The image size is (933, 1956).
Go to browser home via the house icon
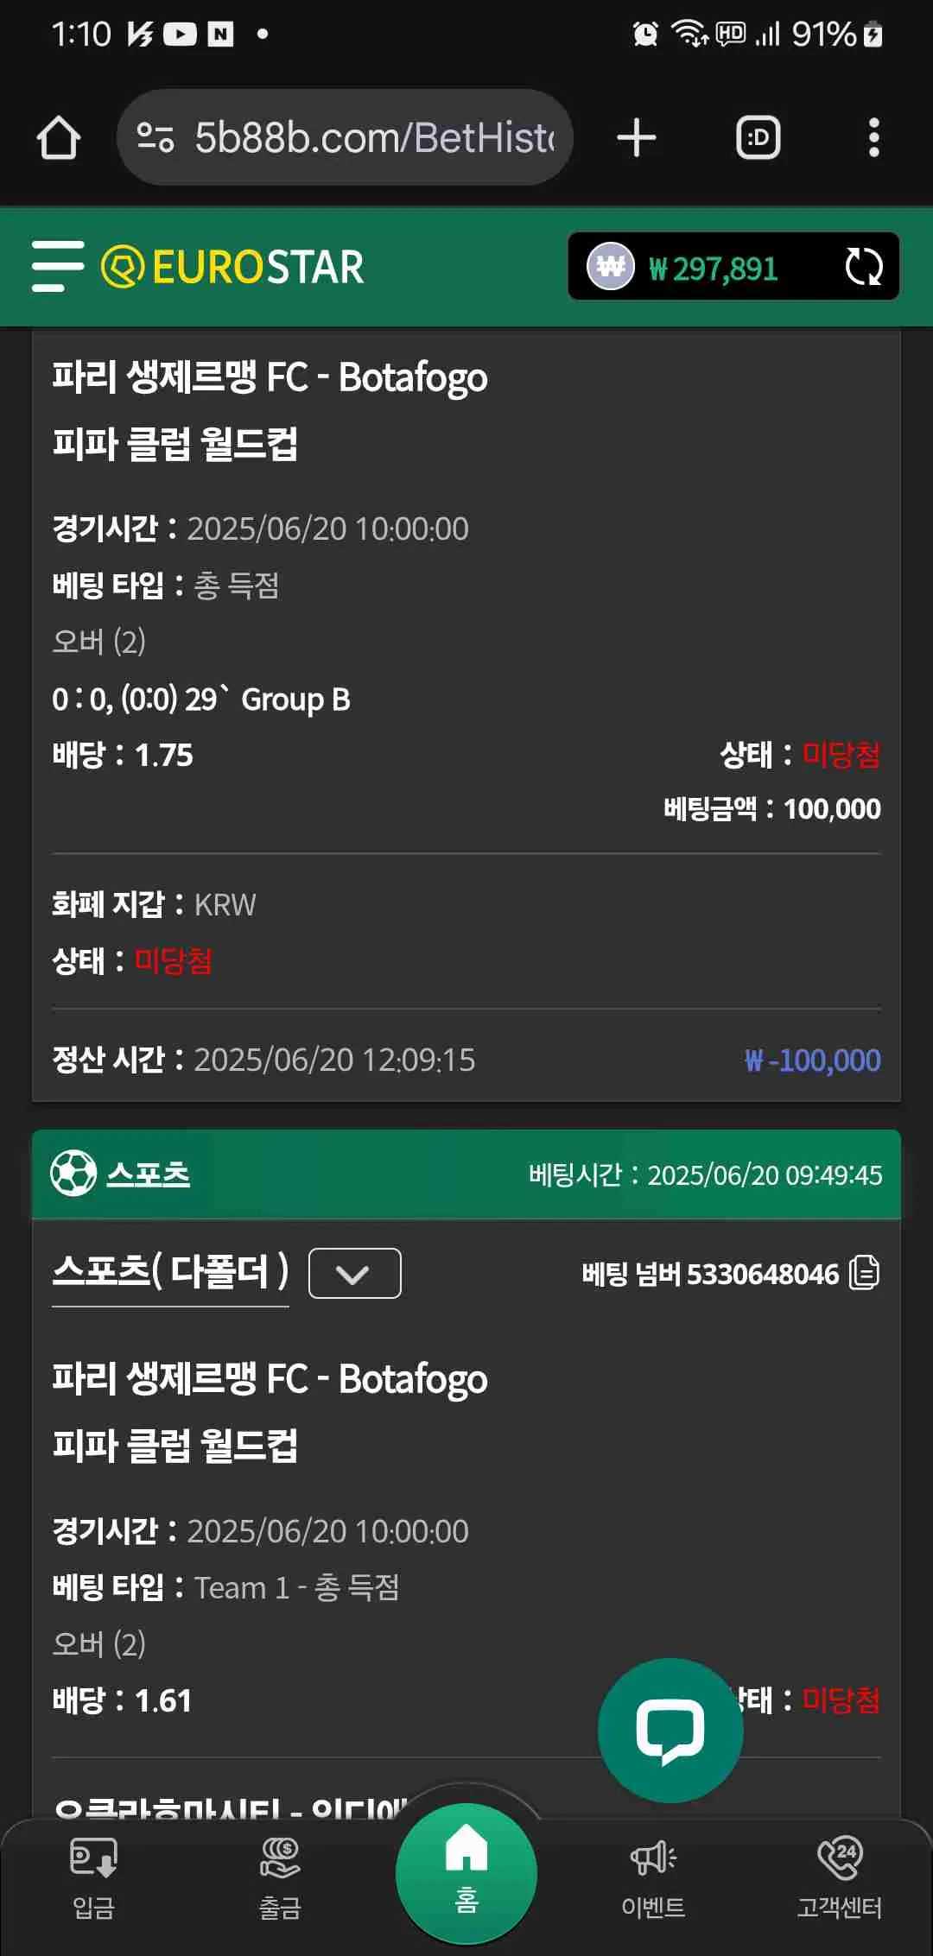click(59, 138)
